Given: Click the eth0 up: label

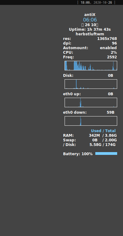Looking at the screenshot, I should coord(72,94).
